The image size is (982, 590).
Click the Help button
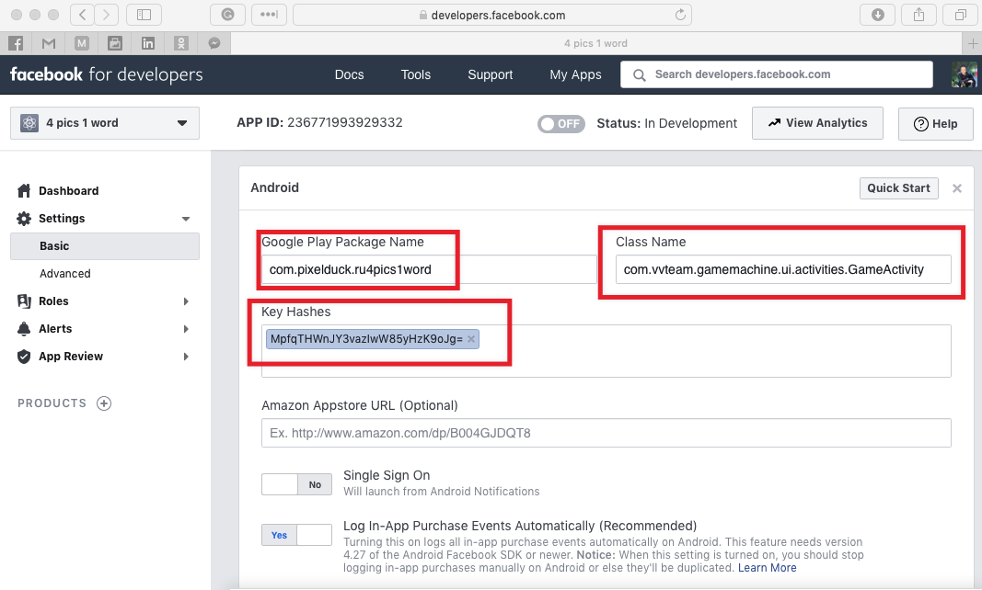pyautogui.click(x=936, y=124)
